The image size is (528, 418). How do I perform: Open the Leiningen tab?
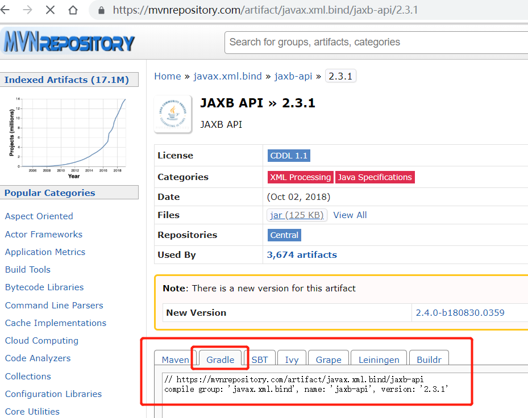(379, 360)
